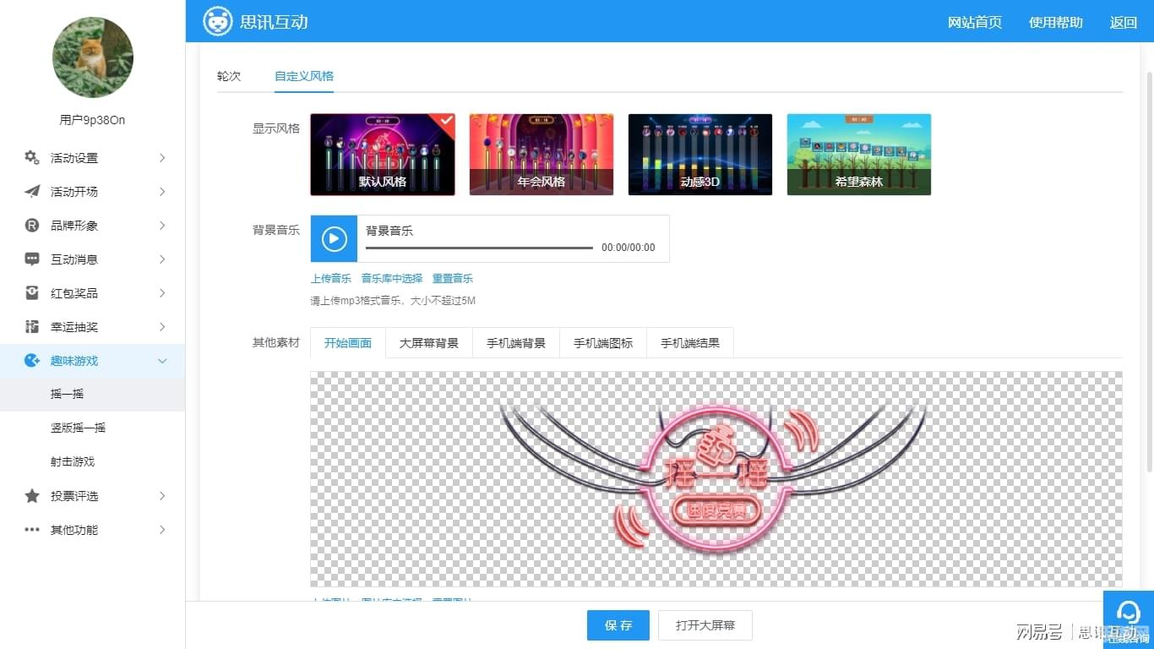Click the 幸运抽奖 lucky draw icon

point(31,326)
